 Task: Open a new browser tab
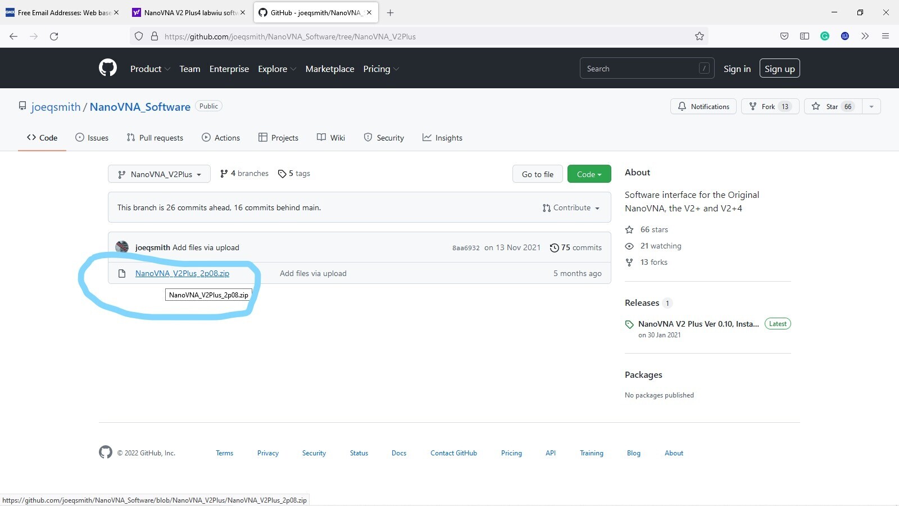click(x=390, y=12)
